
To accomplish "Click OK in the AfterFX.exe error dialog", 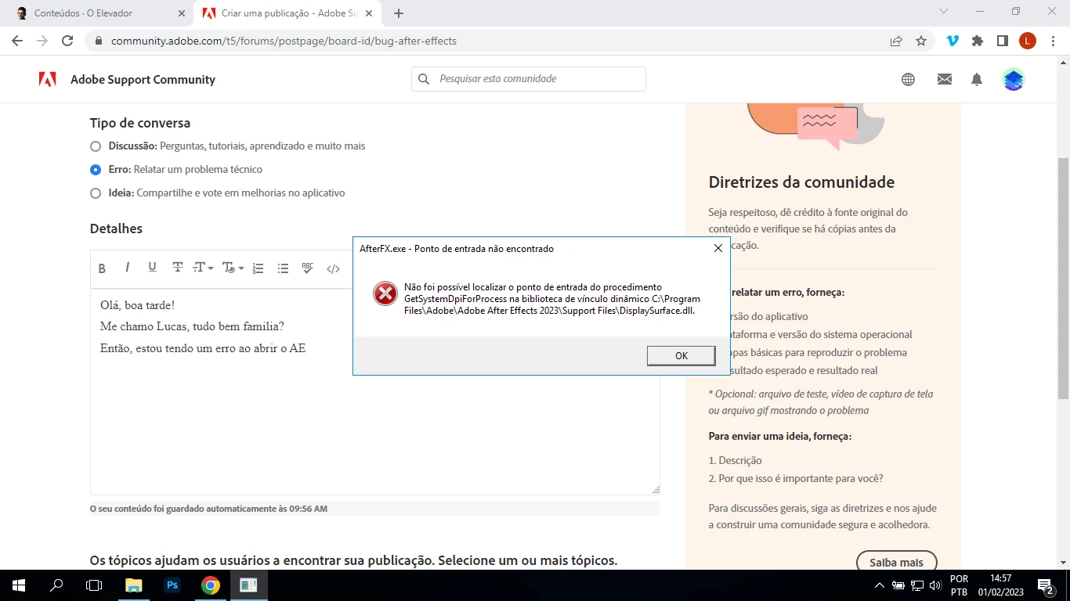I will coord(681,356).
